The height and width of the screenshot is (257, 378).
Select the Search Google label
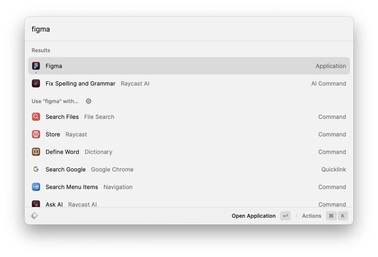coord(66,169)
